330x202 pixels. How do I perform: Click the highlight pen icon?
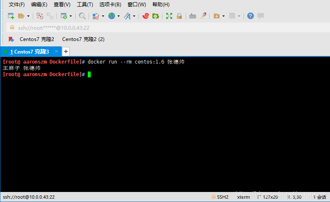tap(203, 16)
